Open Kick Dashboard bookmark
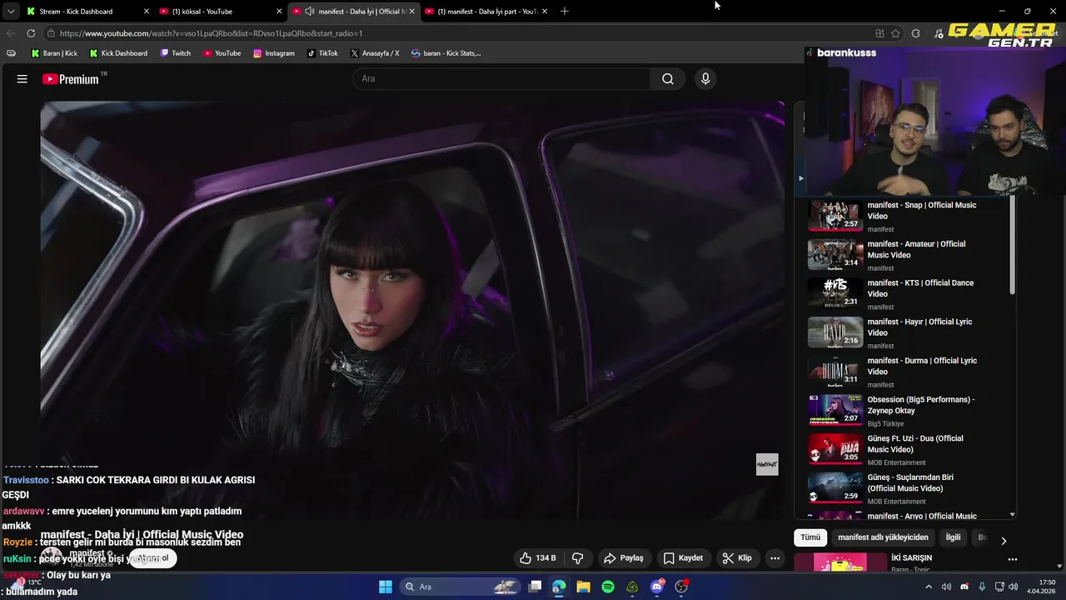 tap(117, 53)
